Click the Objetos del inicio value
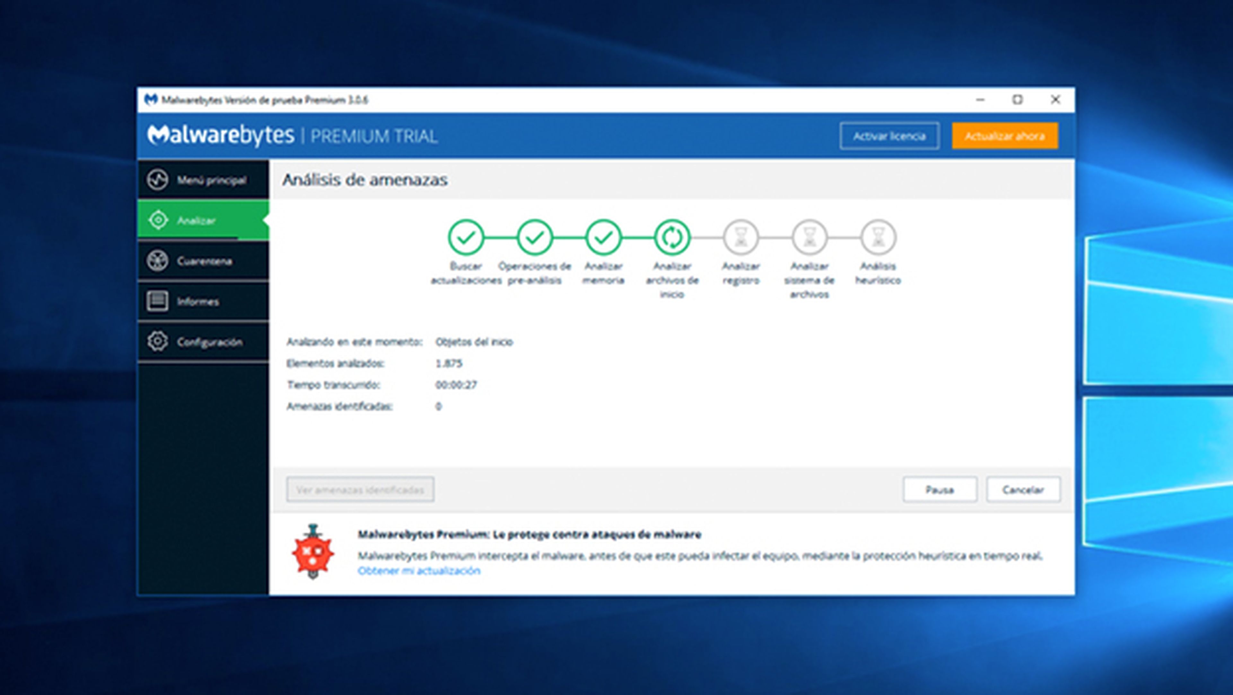This screenshot has width=1233, height=695. [474, 341]
